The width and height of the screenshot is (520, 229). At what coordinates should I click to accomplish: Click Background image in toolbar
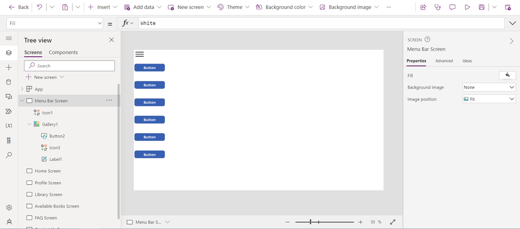click(x=349, y=7)
